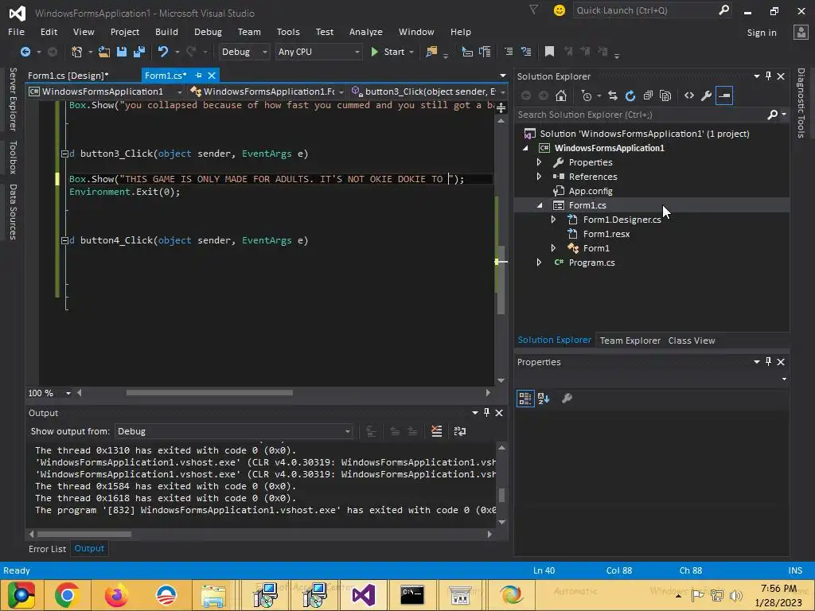Expand the Program.cs node
The width and height of the screenshot is (815, 611).
tap(539, 263)
